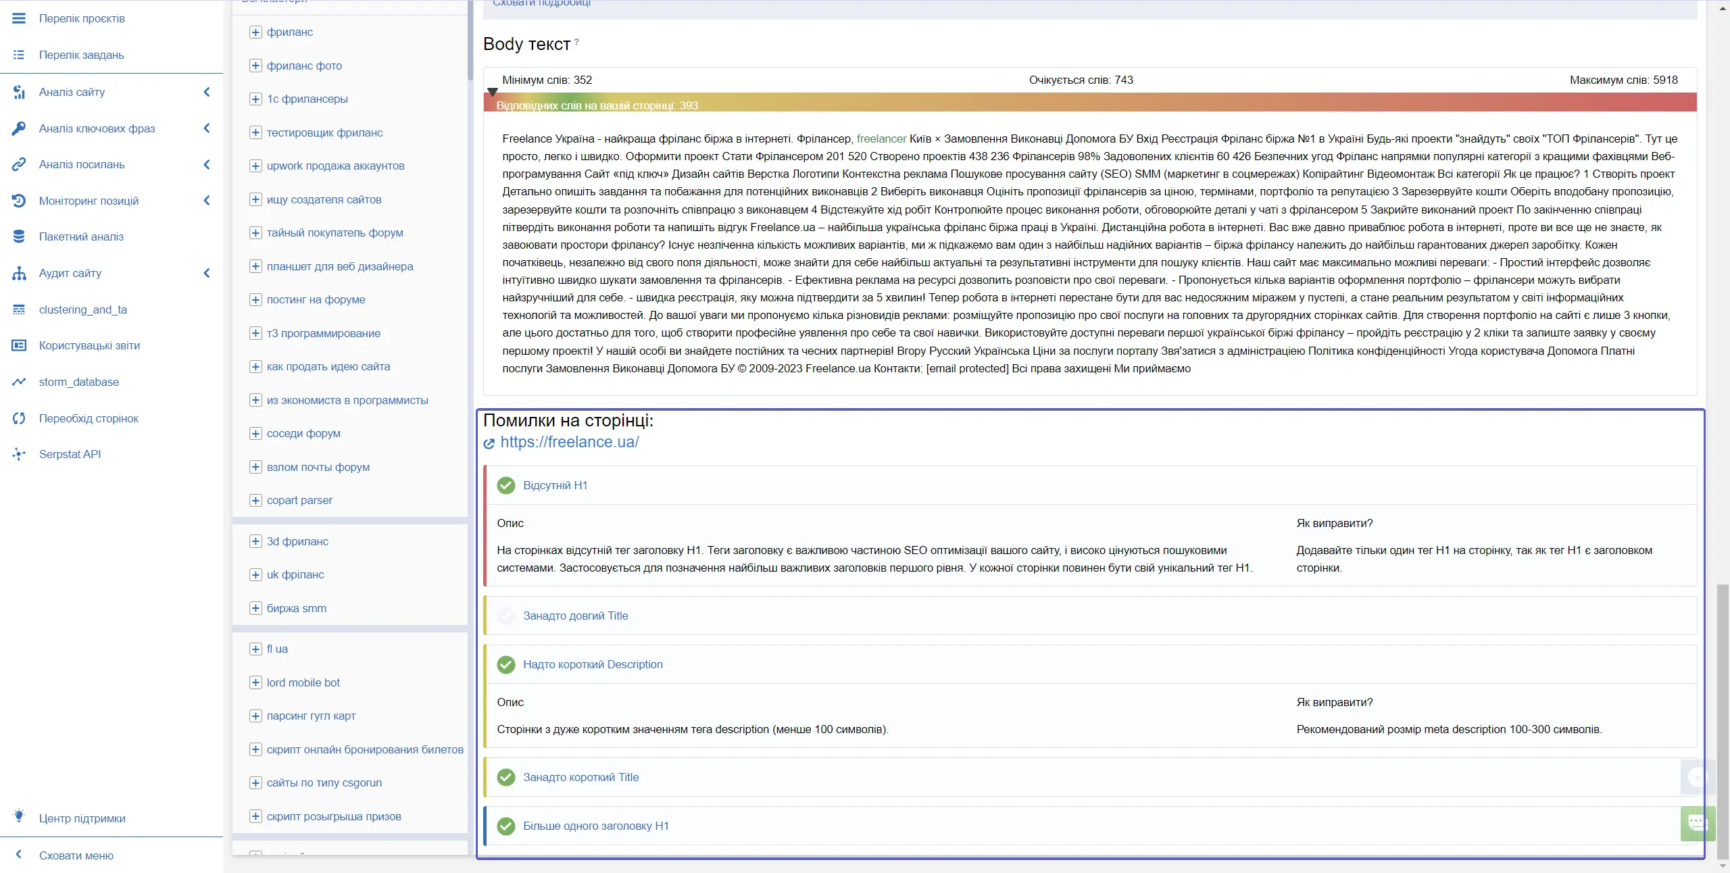Open the https://freelance.ua/ link
1730x873 pixels.
coord(569,442)
